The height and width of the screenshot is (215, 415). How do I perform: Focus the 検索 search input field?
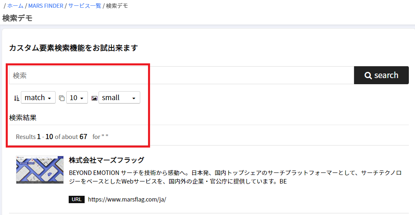tap(182, 75)
